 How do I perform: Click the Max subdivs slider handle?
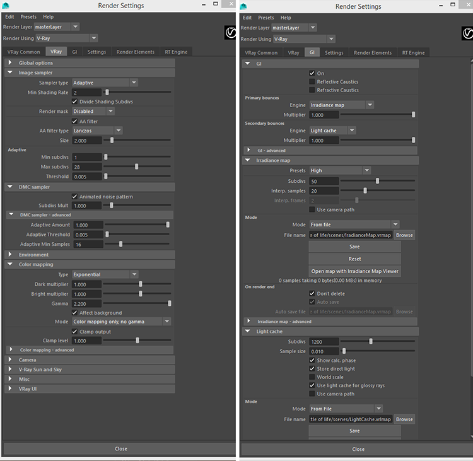137,166
